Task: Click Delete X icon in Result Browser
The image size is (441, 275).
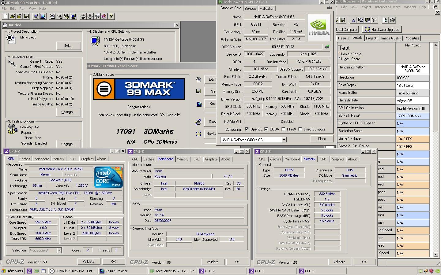Action: pos(375,20)
